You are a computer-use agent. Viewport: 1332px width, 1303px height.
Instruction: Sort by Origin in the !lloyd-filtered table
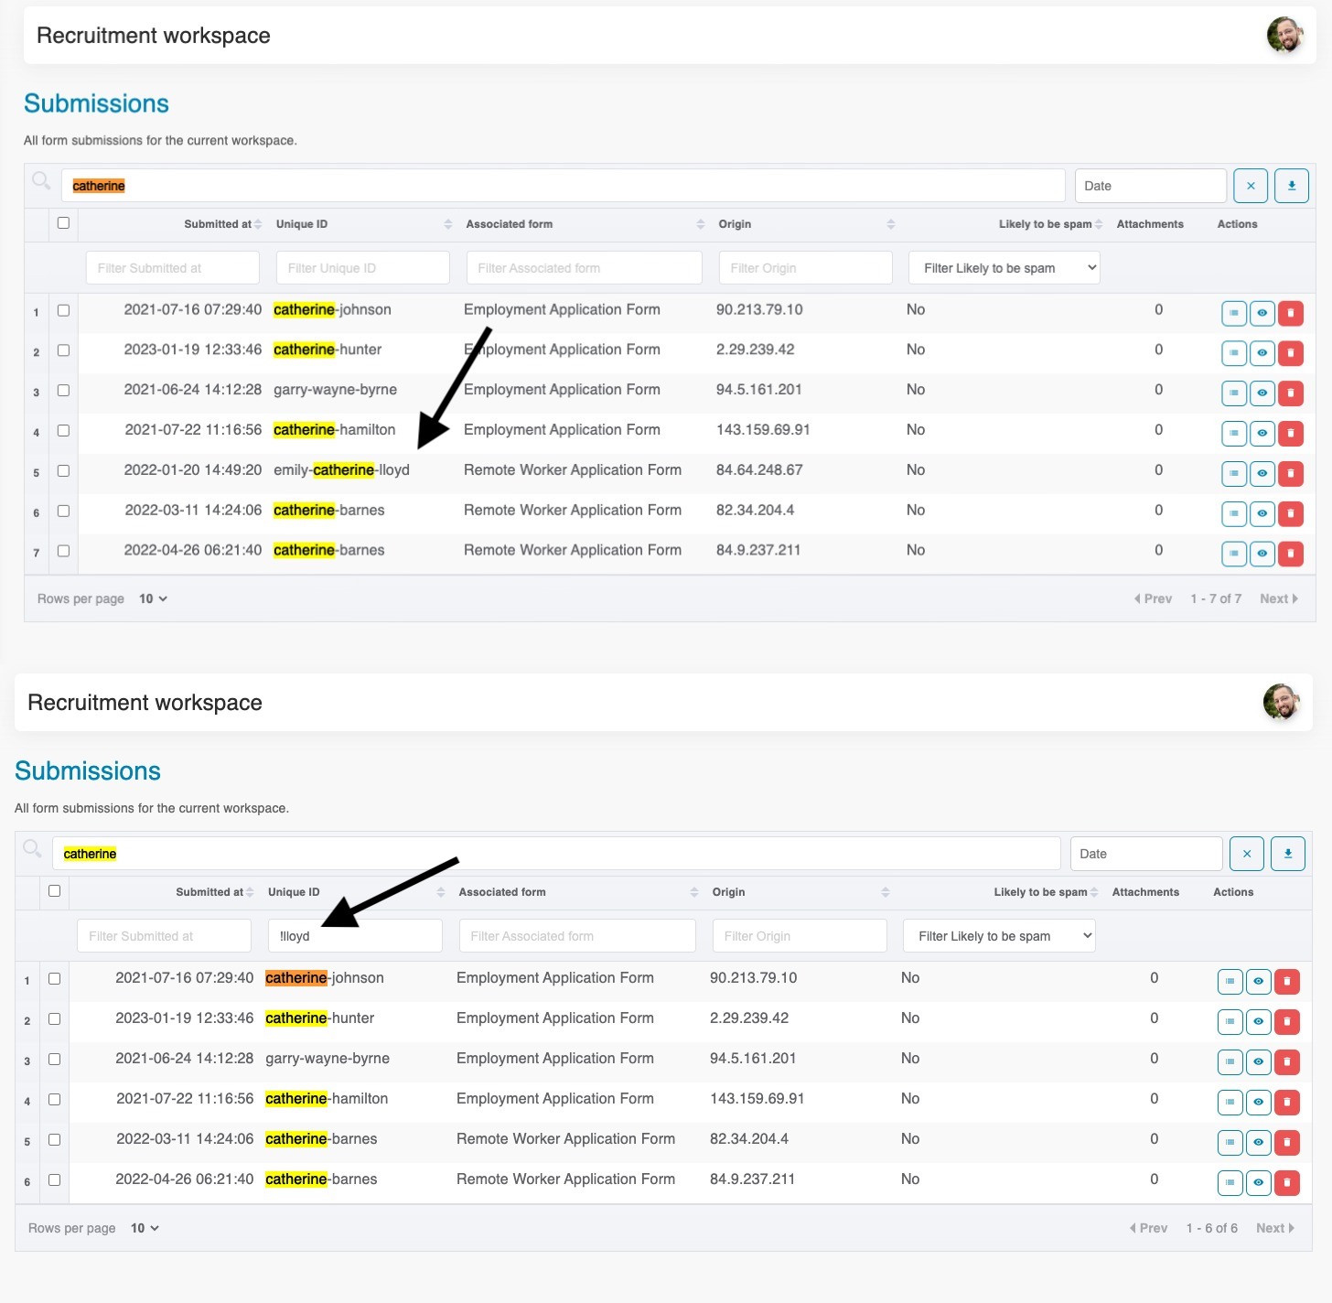point(800,892)
